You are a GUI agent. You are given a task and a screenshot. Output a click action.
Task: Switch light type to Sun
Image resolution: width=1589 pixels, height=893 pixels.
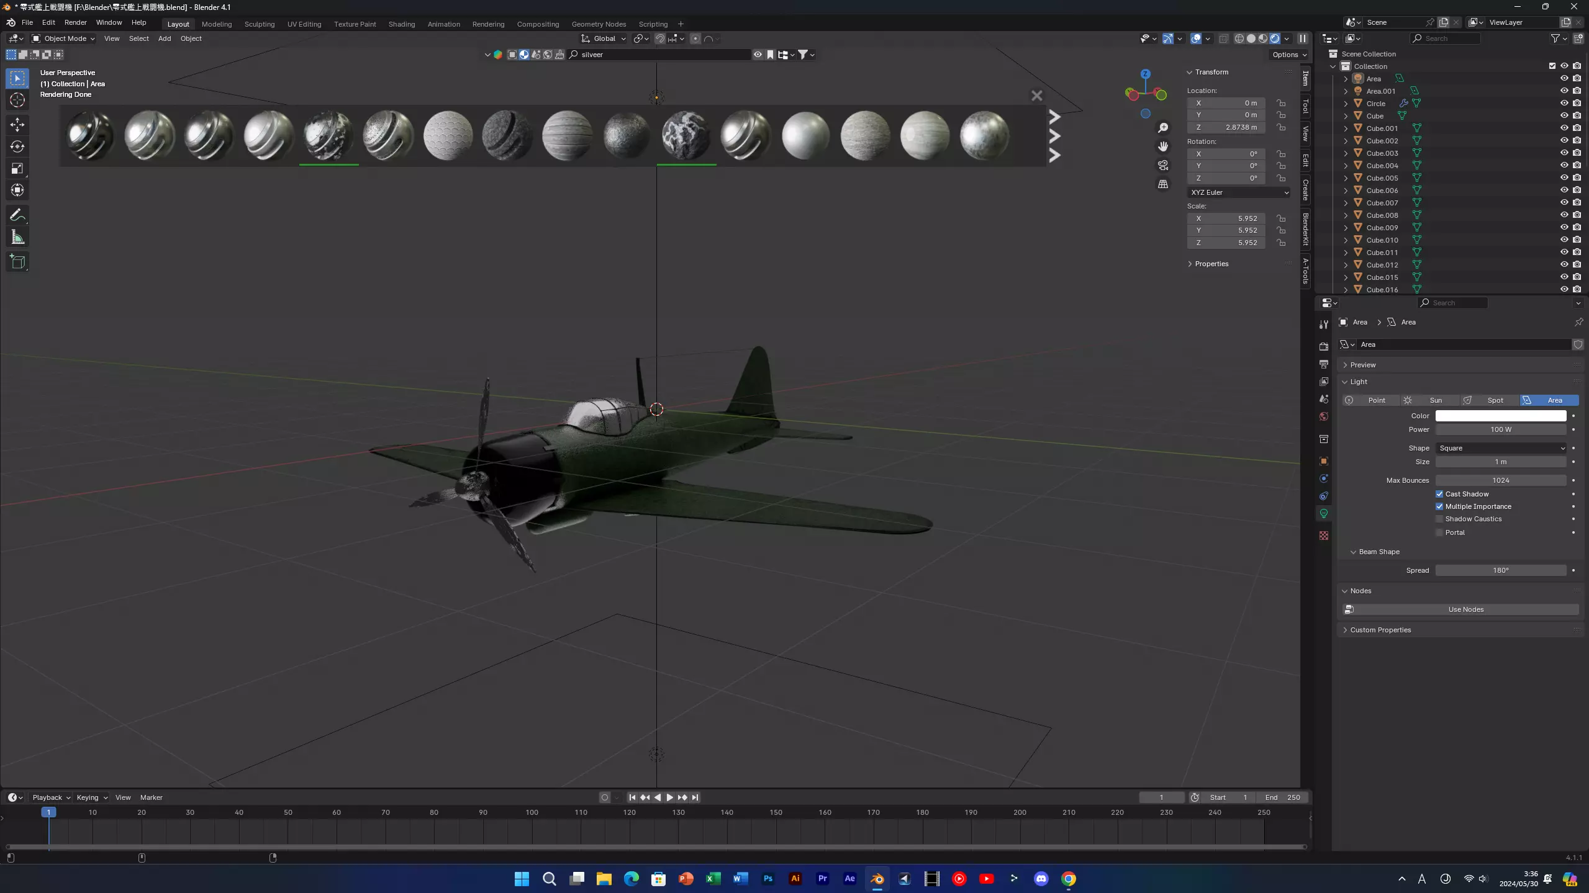[1435, 400]
